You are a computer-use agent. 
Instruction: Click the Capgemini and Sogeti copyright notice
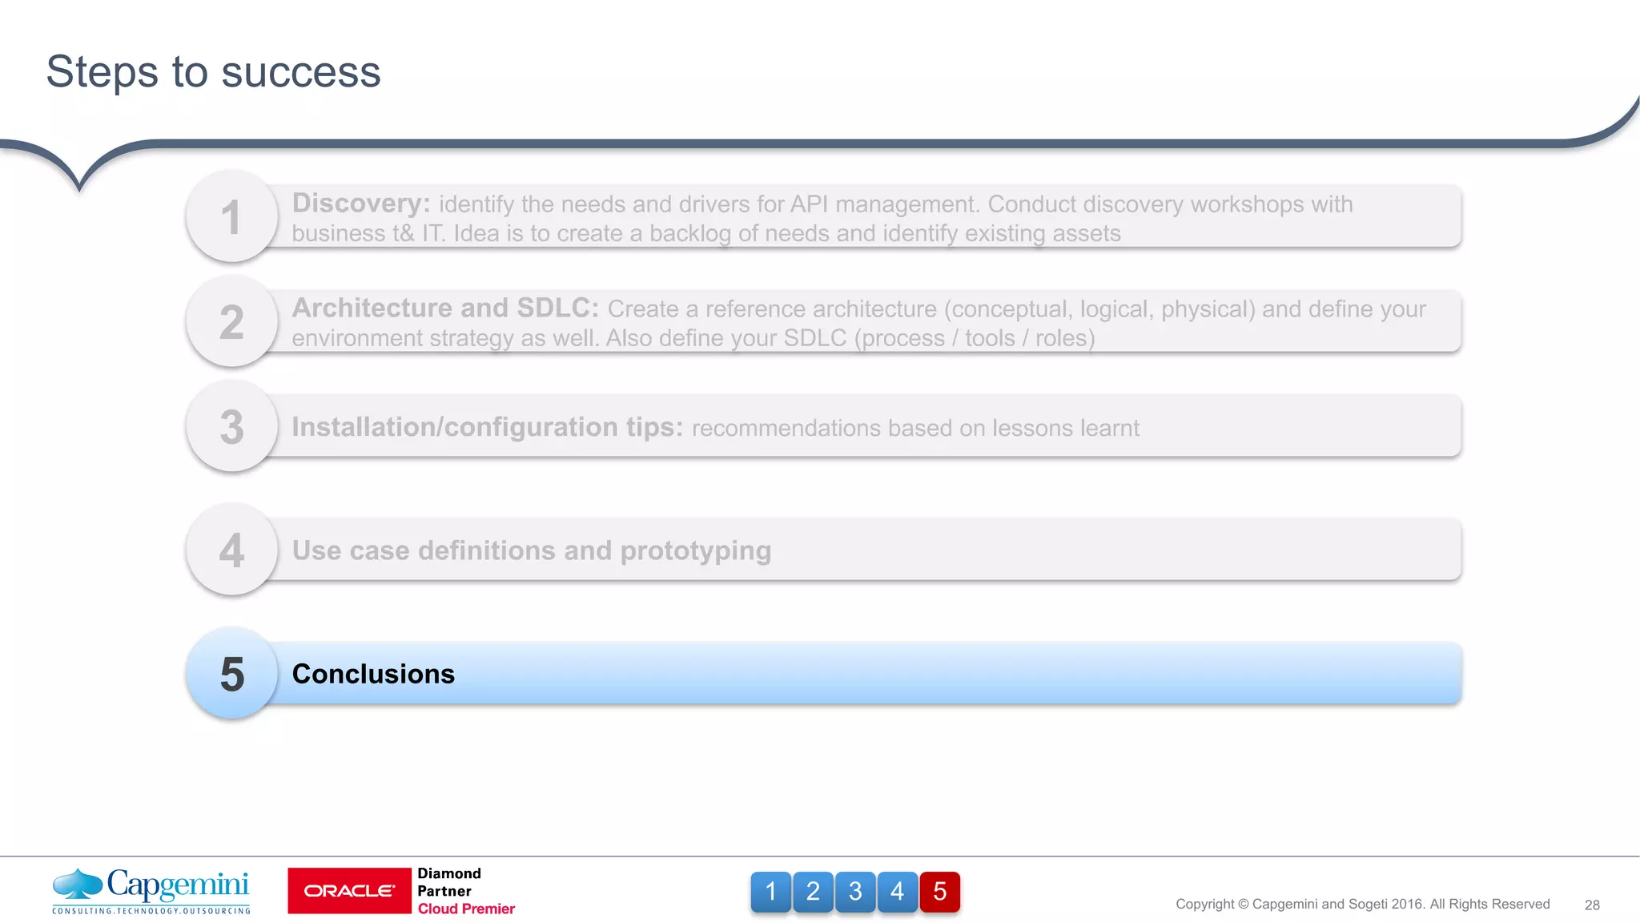[1362, 904]
